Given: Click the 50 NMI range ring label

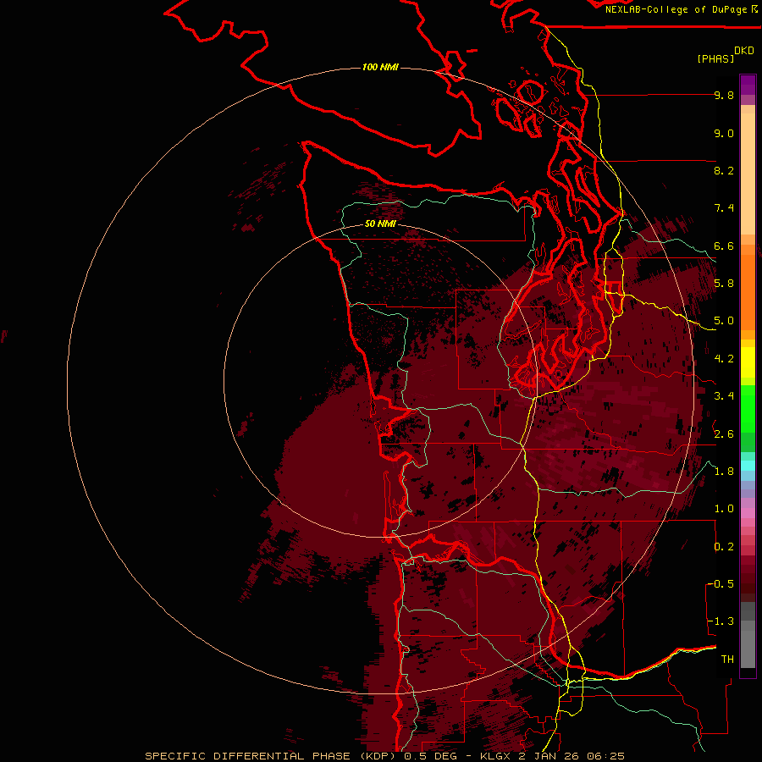Looking at the screenshot, I should [x=380, y=224].
